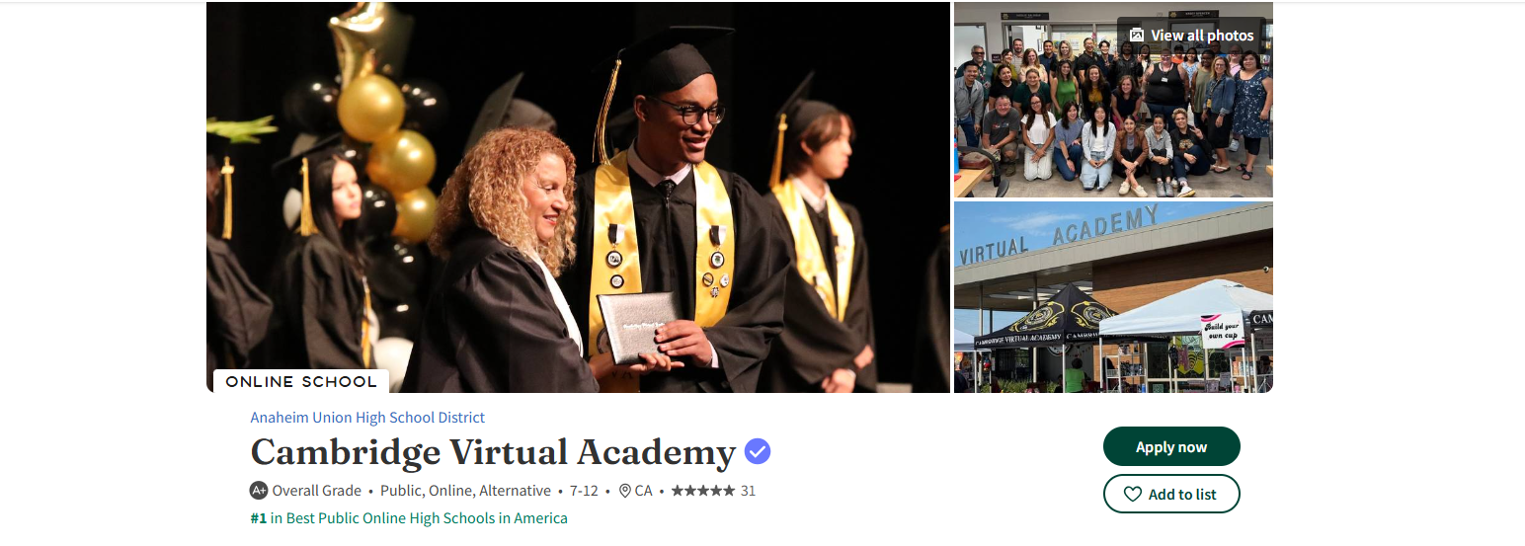The width and height of the screenshot is (1525, 546).
Task: Open Anaheim Union High School District link
Action: coord(367,417)
